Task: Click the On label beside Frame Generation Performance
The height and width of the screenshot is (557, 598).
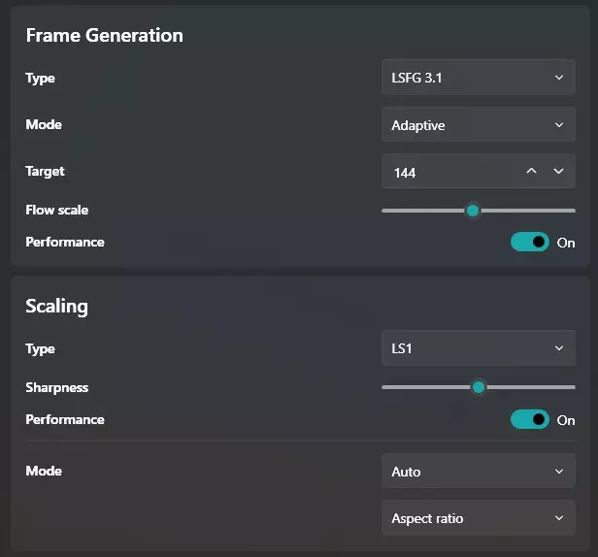Action: (566, 243)
